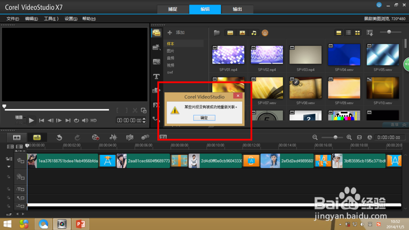The image size is (409, 230).
Task: Step to previous frame in preview
Action: [50, 121]
